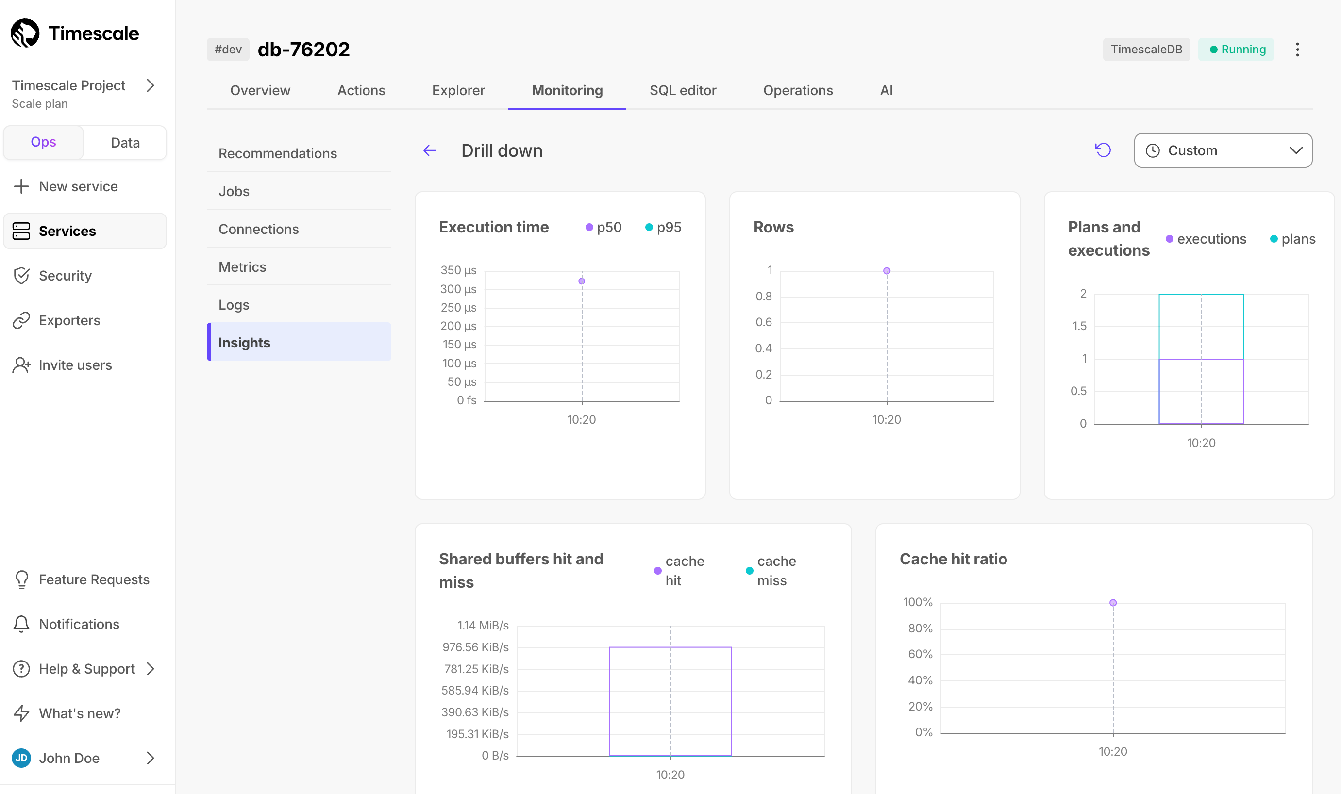Go to the Services page

click(84, 231)
